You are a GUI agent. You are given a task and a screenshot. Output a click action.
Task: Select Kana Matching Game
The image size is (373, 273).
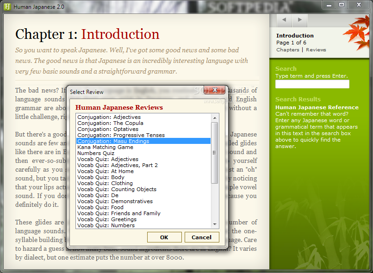[x=143, y=147]
